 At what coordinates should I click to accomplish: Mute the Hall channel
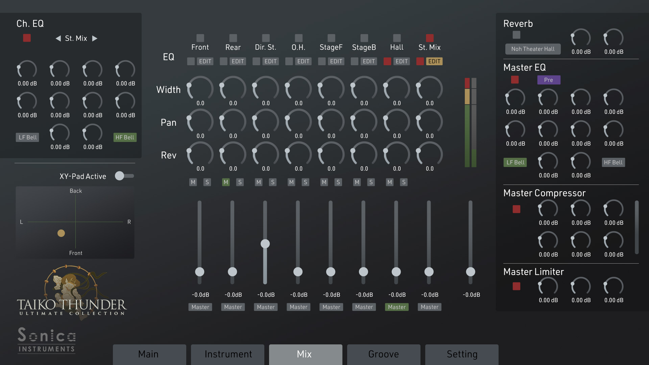point(390,182)
